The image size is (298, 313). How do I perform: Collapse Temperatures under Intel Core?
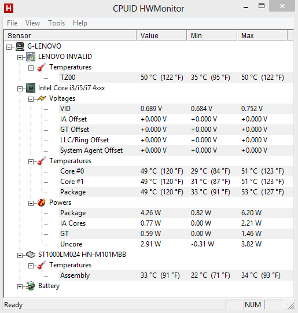tap(31, 161)
